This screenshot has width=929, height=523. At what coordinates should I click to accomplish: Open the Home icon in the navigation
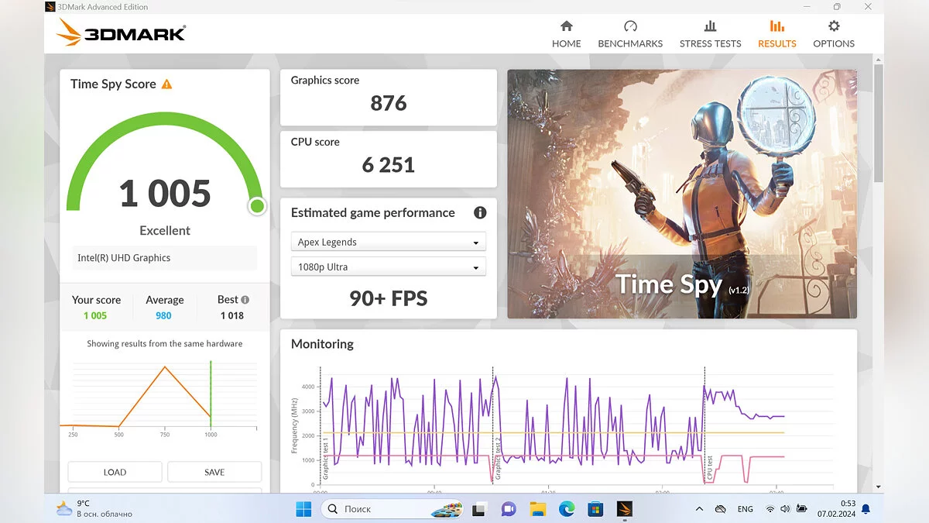pyautogui.click(x=566, y=26)
